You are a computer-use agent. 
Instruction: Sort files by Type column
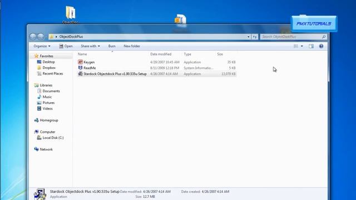[x=187, y=54]
